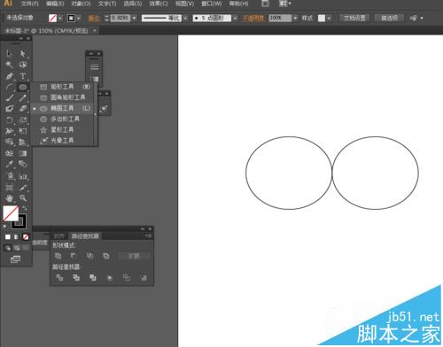
Task: Select the Ellipse tool in the toolbox
Action: [x=23, y=87]
